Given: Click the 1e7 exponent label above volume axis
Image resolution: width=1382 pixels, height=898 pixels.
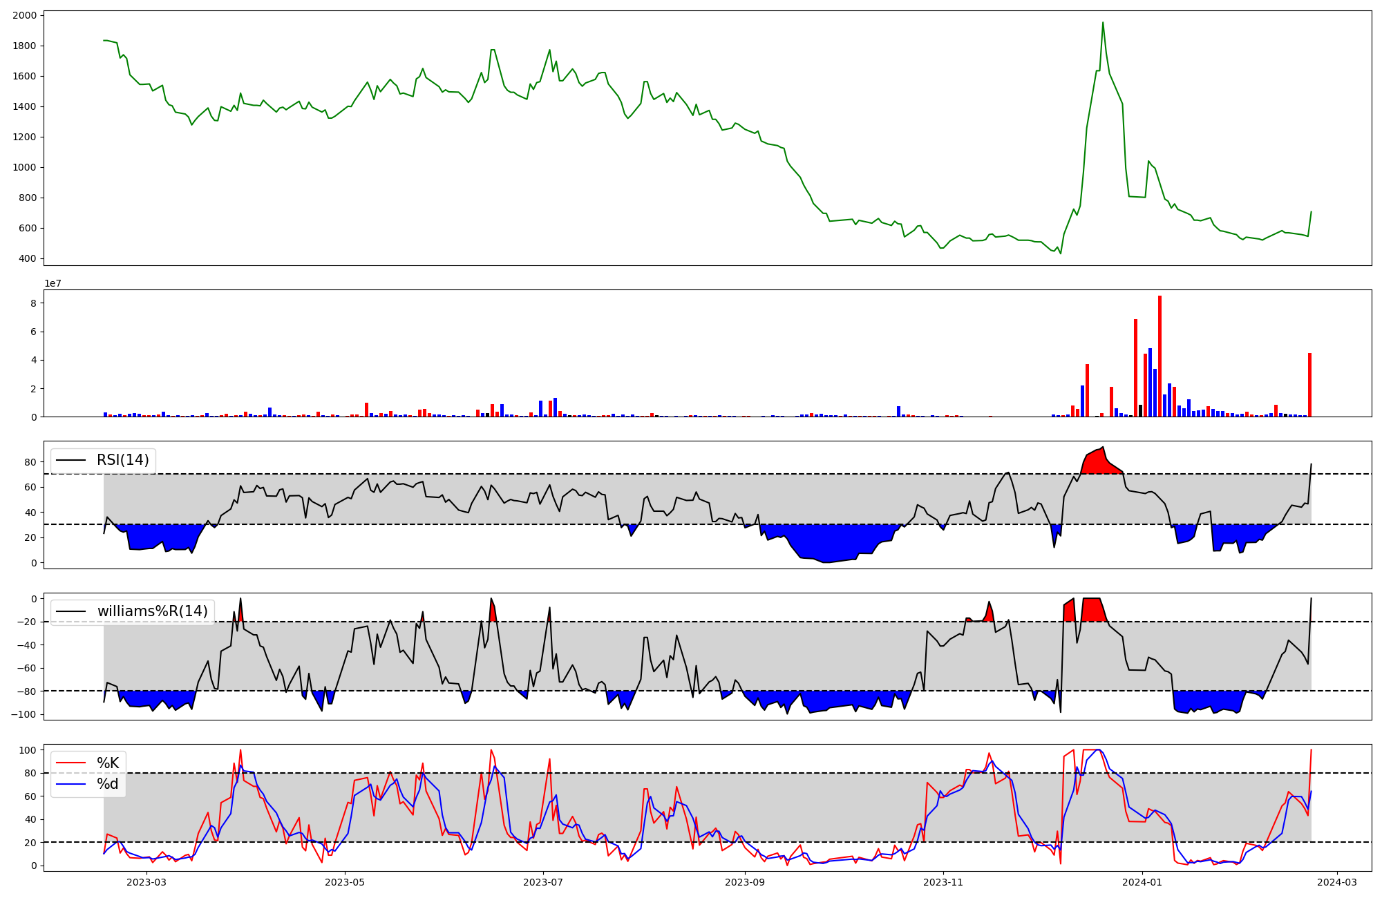Looking at the screenshot, I should (x=53, y=284).
